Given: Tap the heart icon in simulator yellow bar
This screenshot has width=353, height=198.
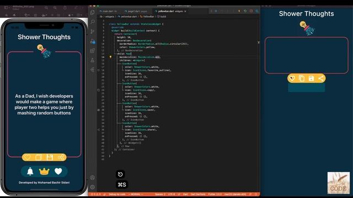Looking at the screenshot, I should (x=292, y=78).
